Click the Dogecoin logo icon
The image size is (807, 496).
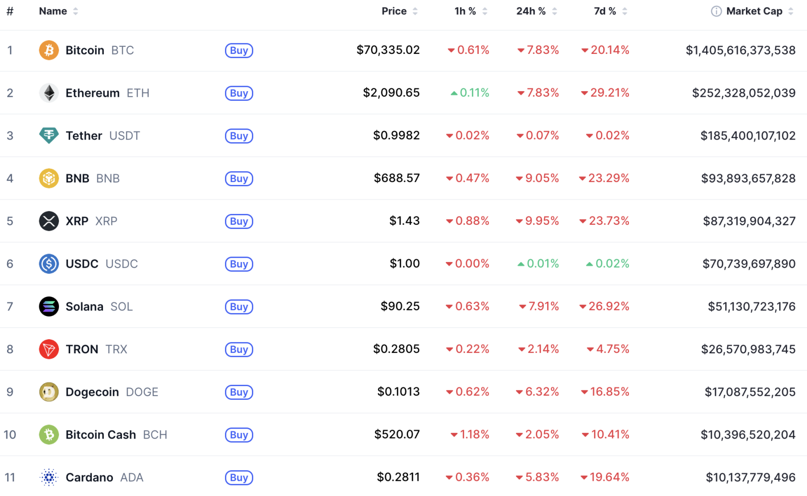point(49,392)
